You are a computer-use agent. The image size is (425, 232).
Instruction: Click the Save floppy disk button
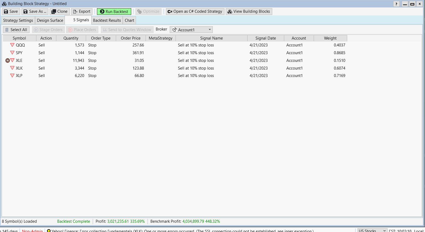pyautogui.click(x=11, y=11)
